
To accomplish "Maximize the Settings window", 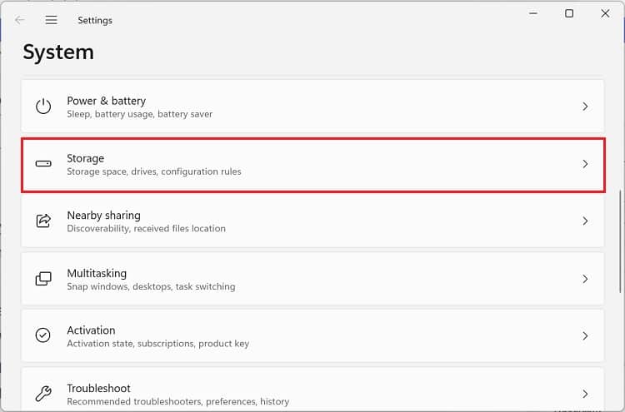I will (569, 13).
